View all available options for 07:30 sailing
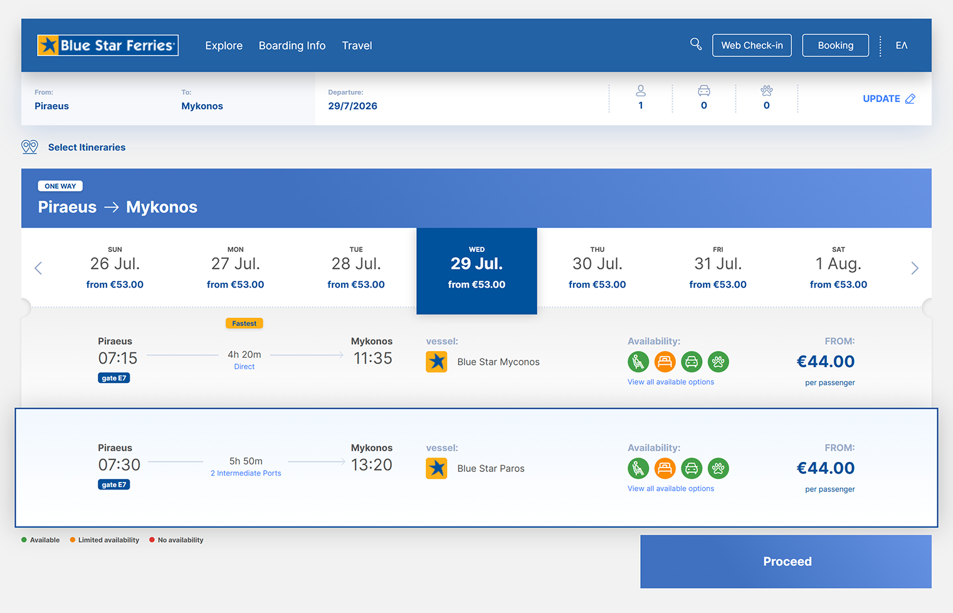The image size is (953, 613). click(671, 488)
